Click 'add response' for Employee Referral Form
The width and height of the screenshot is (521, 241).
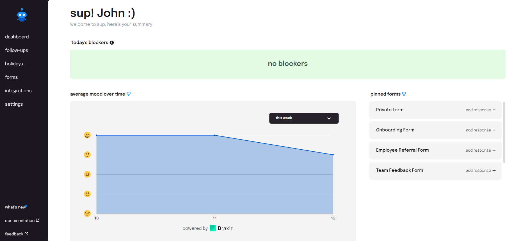point(478,150)
